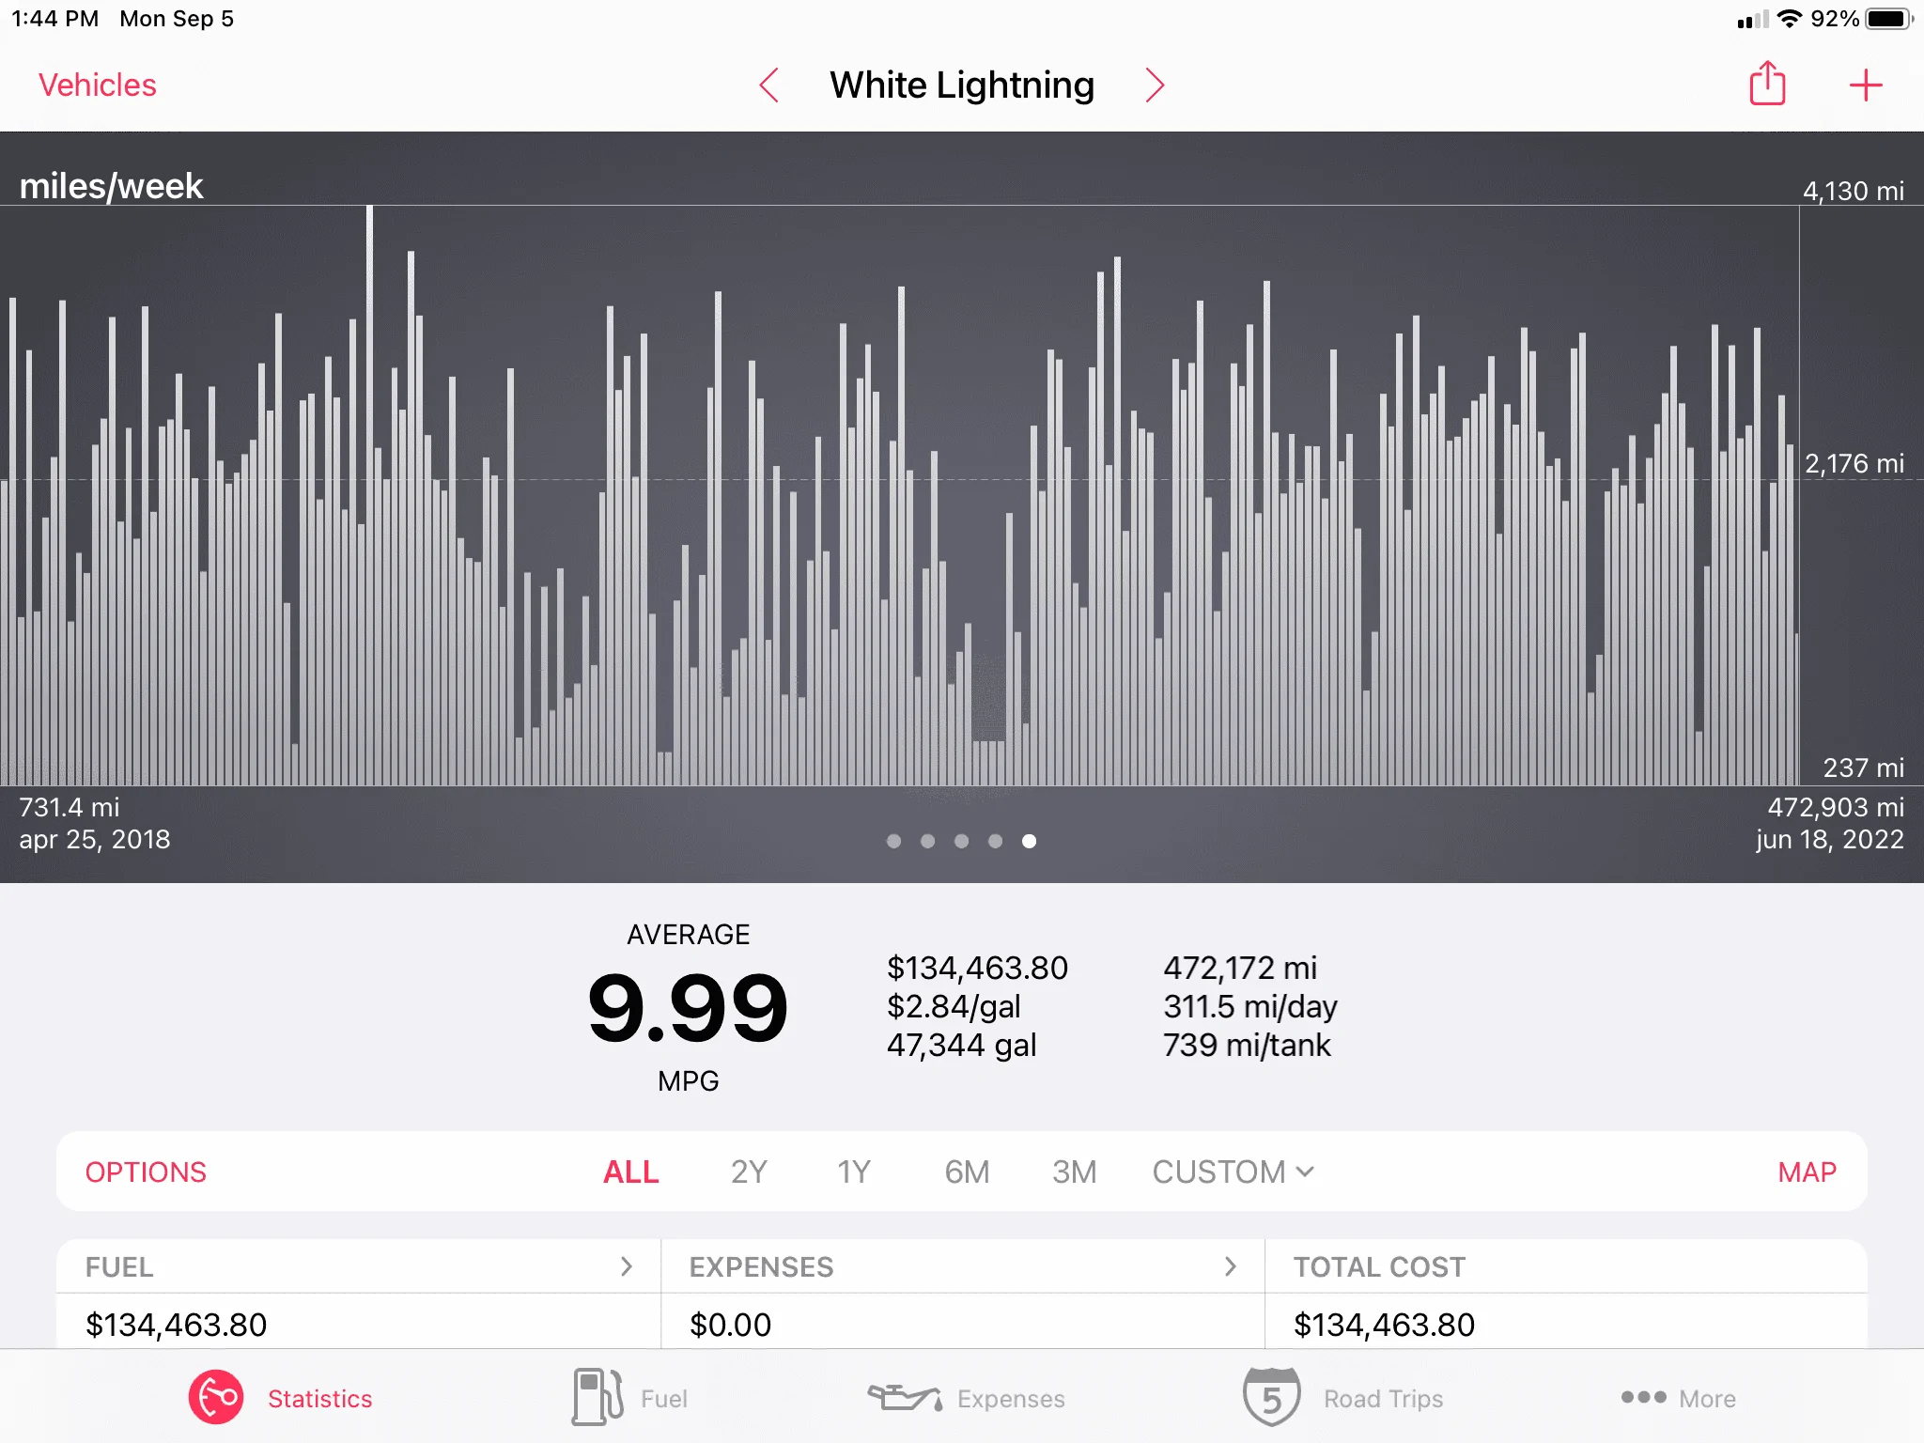Select the Statistics tab
The height and width of the screenshot is (1443, 1924).
(280, 1398)
